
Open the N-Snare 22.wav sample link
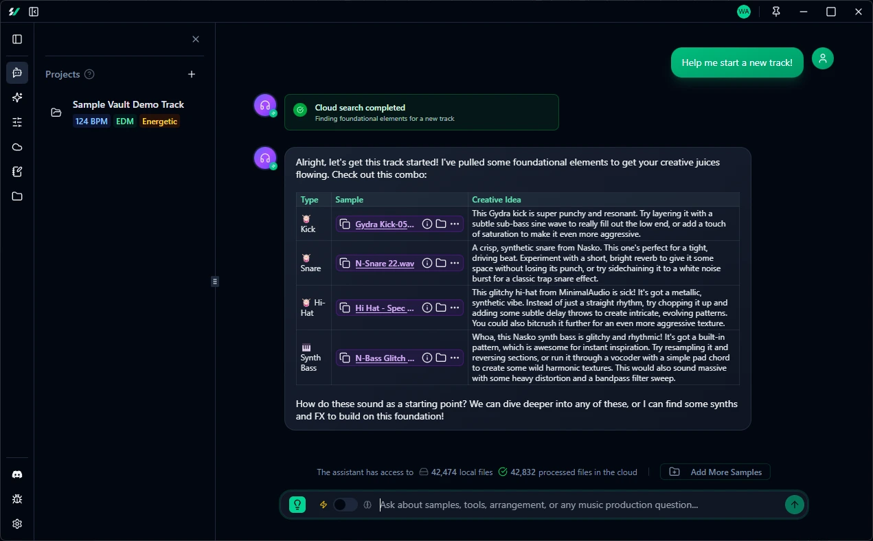tap(385, 263)
